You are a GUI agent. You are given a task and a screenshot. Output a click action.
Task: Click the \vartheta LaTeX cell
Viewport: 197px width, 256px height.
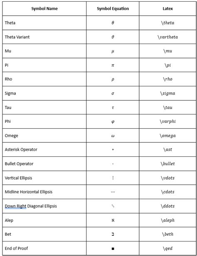[168, 37]
